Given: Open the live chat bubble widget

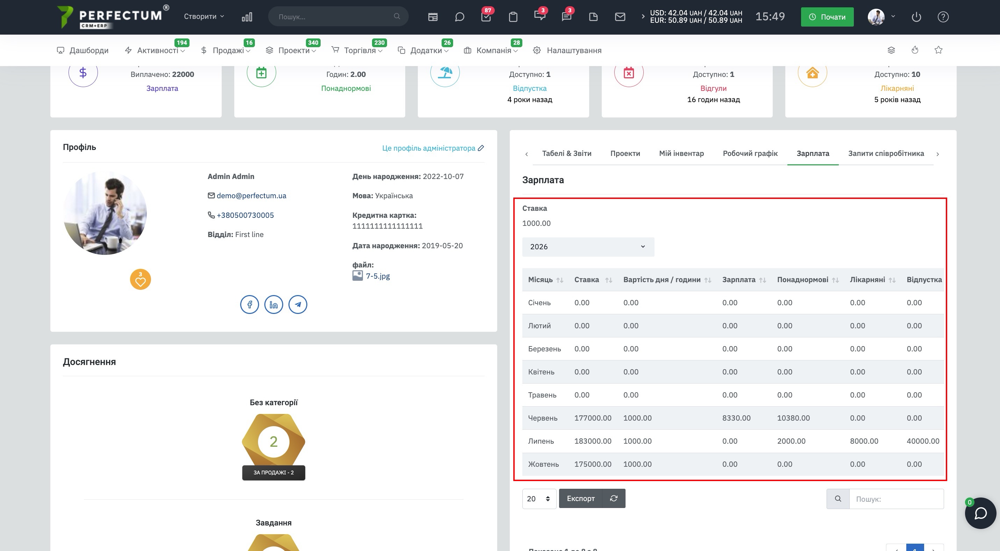Looking at the screenshot, I should tap(980, 513).
